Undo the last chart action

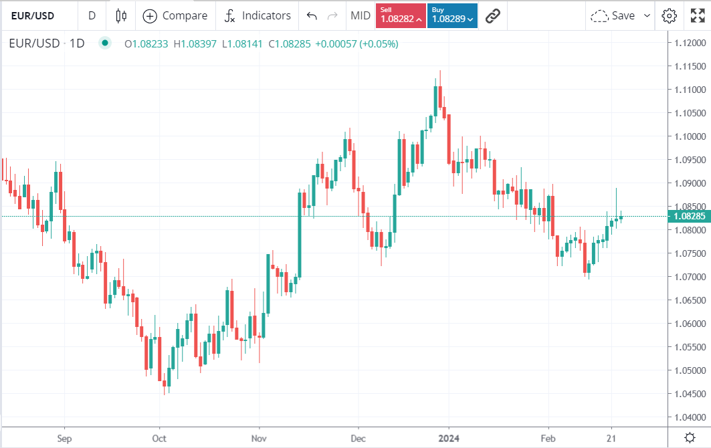coord(312,15)
